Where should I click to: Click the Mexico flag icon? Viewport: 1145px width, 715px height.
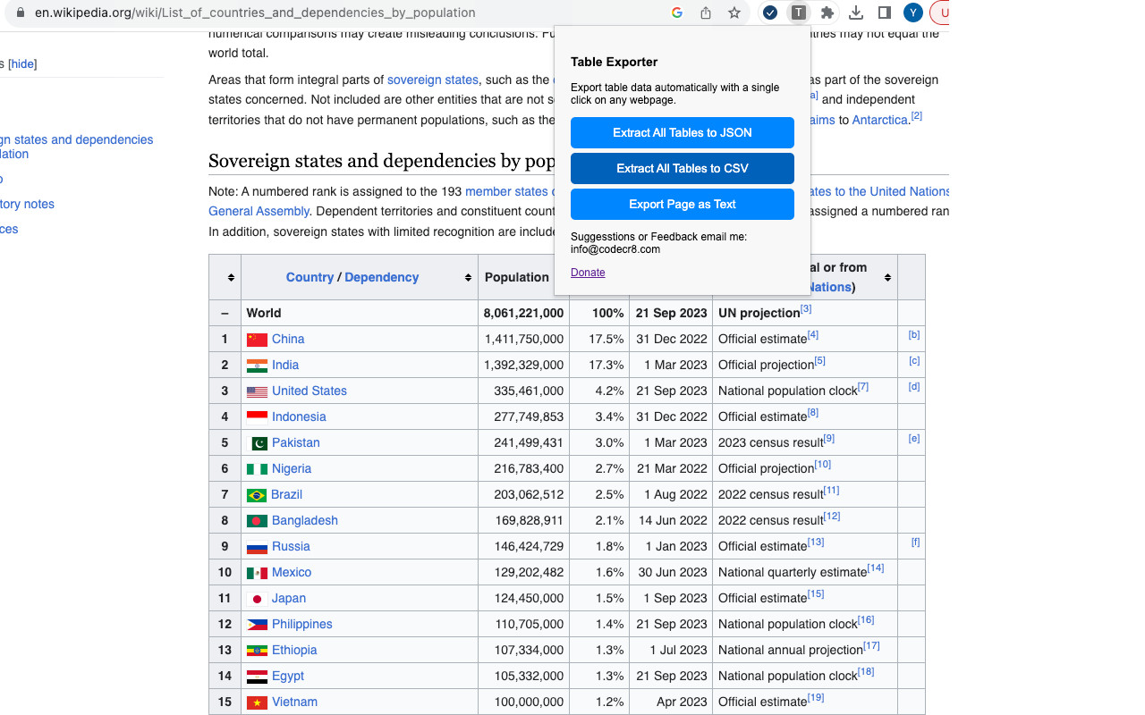[x=257, y=573]
